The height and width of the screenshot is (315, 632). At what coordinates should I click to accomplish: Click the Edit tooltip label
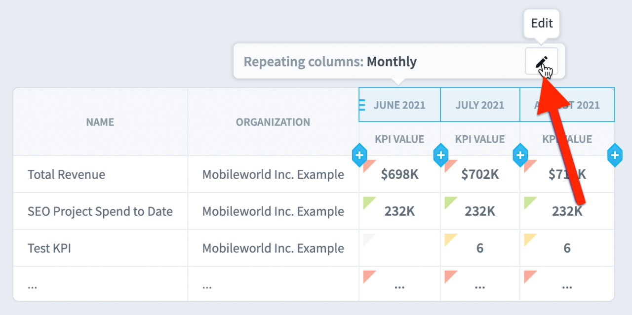[542, 23]
